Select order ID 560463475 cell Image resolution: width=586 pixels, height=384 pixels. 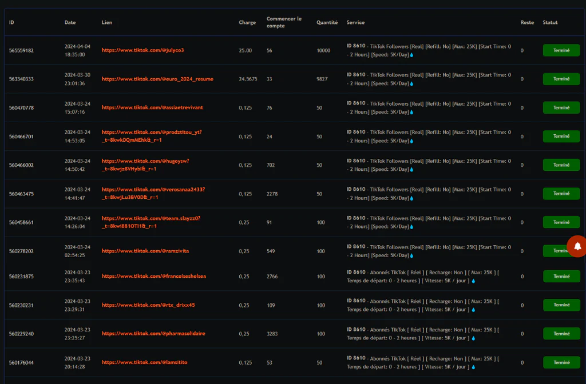coord(21,194)
